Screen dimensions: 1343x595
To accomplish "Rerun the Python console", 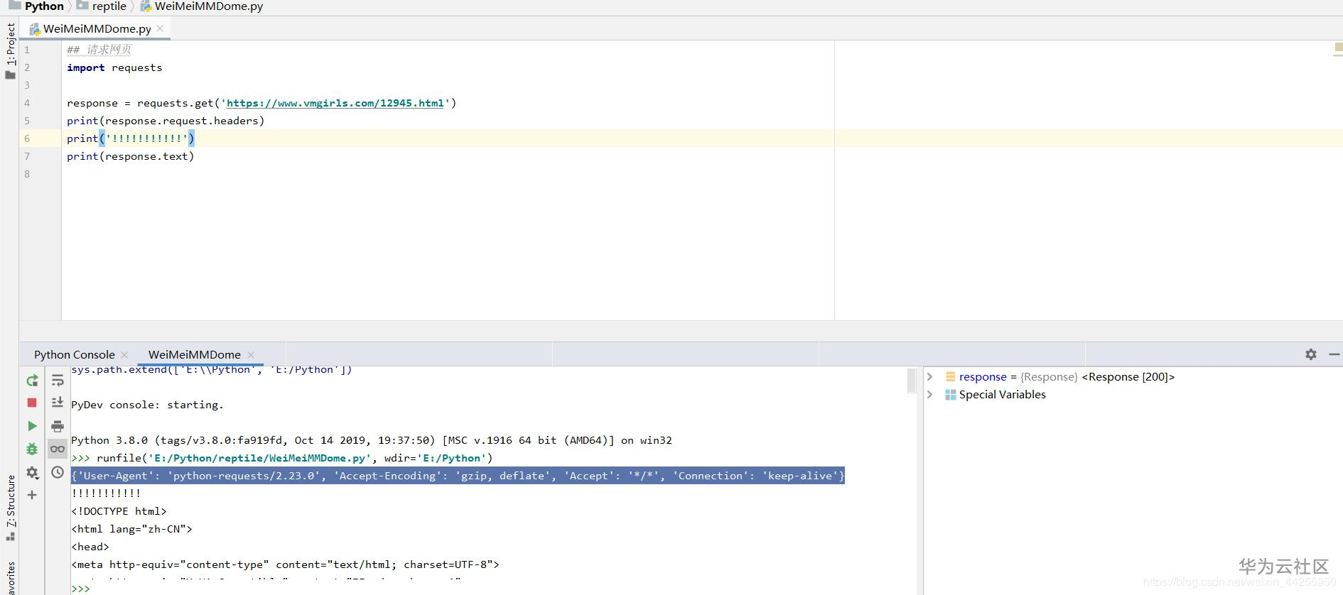I will [32, 381].
